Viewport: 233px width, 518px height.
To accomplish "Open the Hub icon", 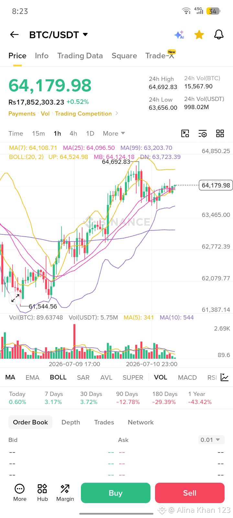I will tap(42, 493).
